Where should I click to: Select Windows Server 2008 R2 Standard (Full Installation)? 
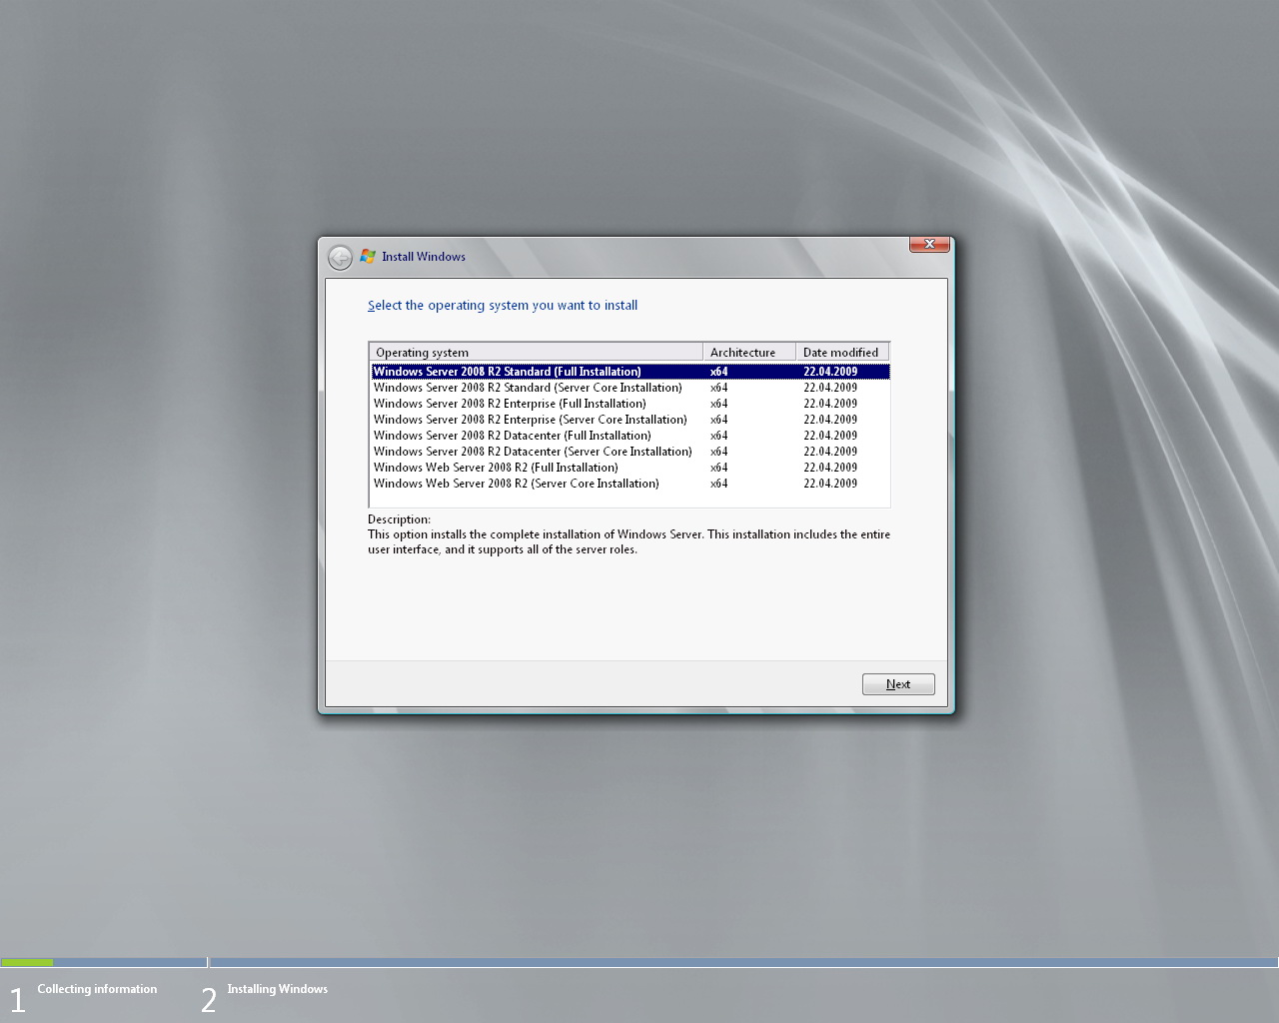(x=508, y=372)
